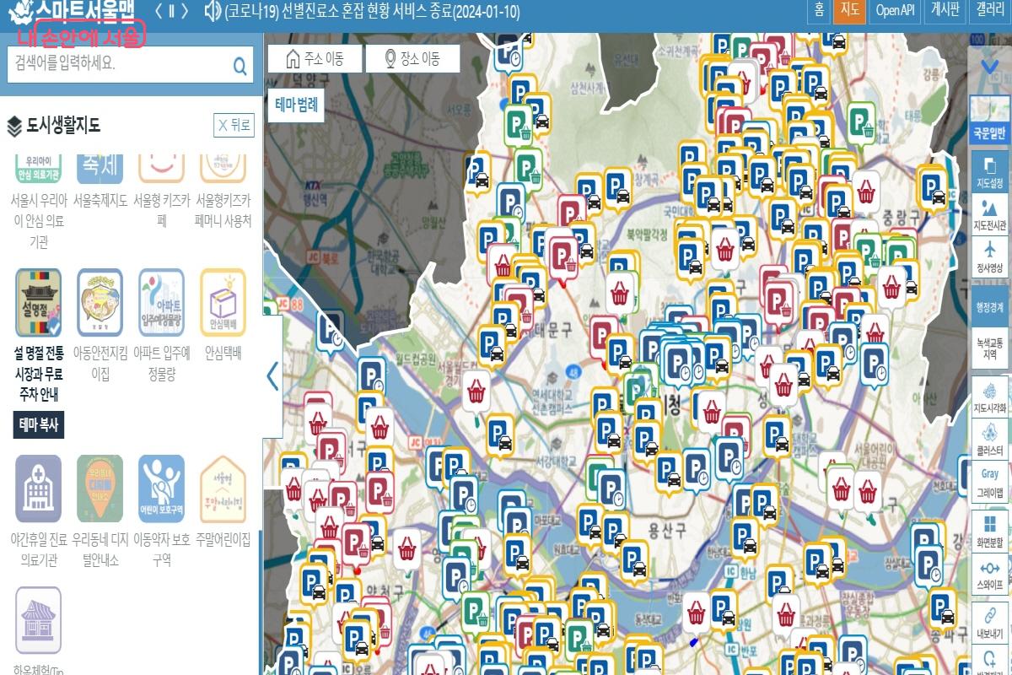Select the 설 명절 전통시장 theme icon

pos(38,304)
